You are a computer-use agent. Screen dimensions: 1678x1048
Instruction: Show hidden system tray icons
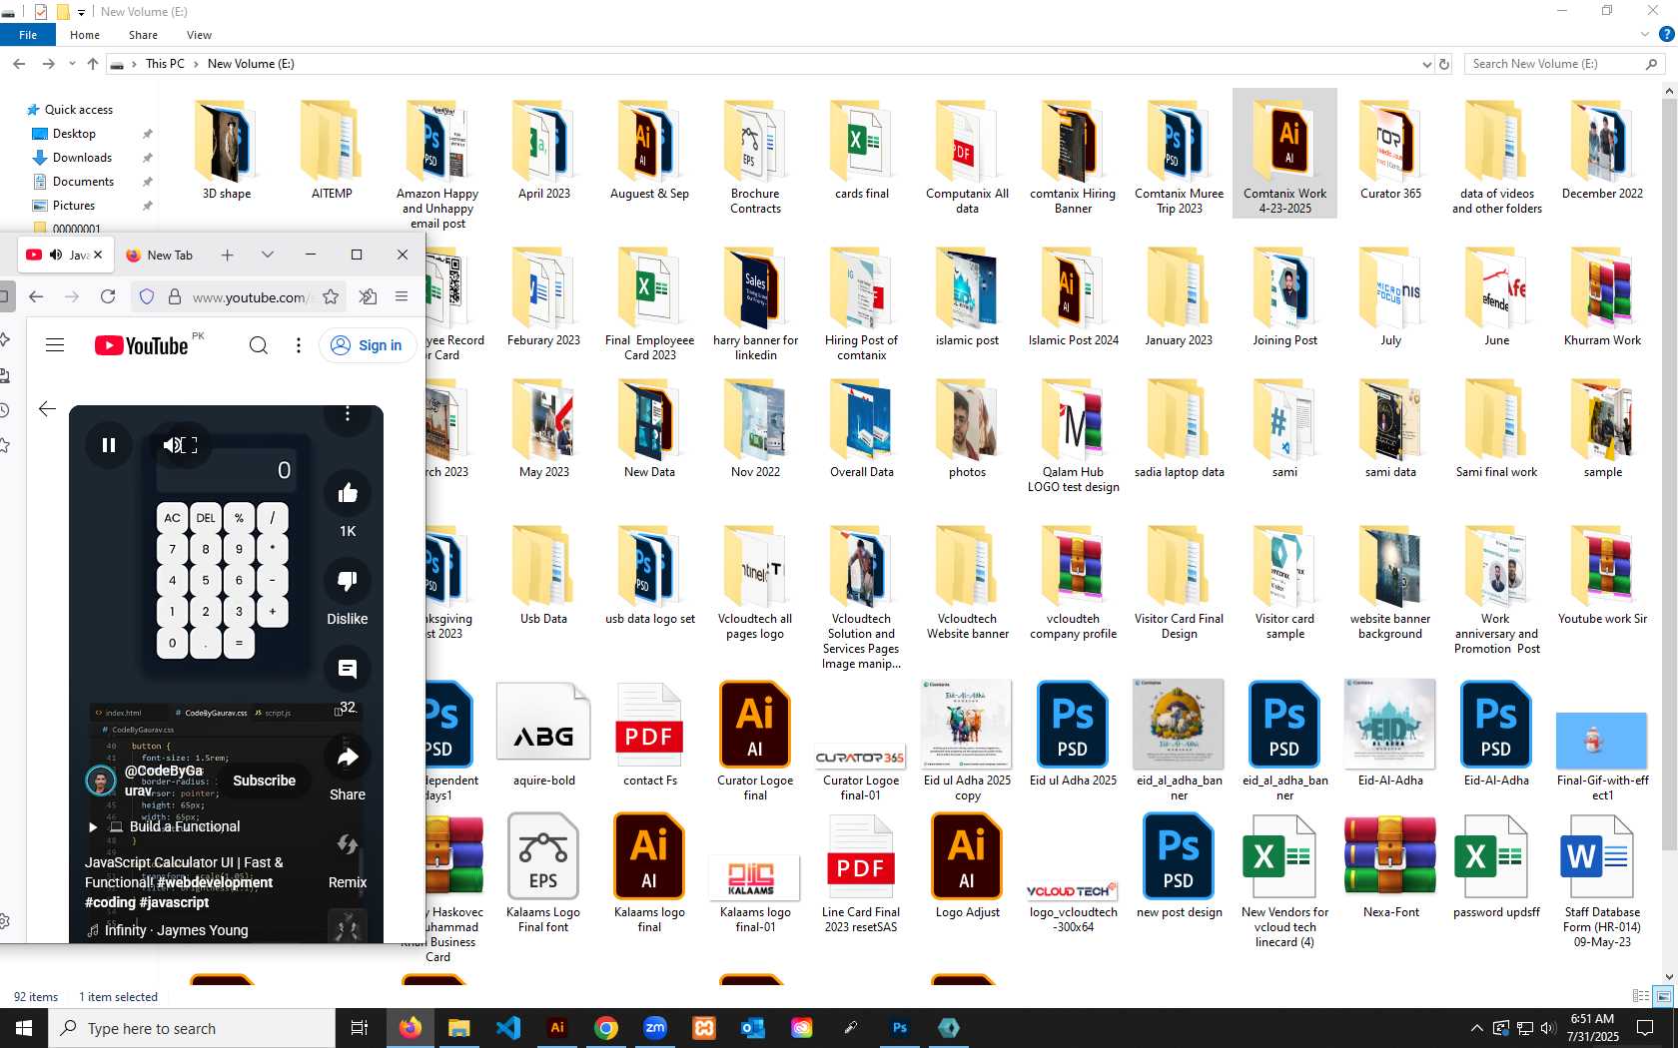(1476, 1028)
